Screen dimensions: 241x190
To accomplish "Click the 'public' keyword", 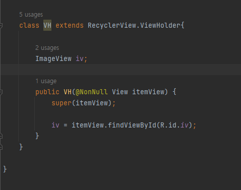I will click(47, 92).
